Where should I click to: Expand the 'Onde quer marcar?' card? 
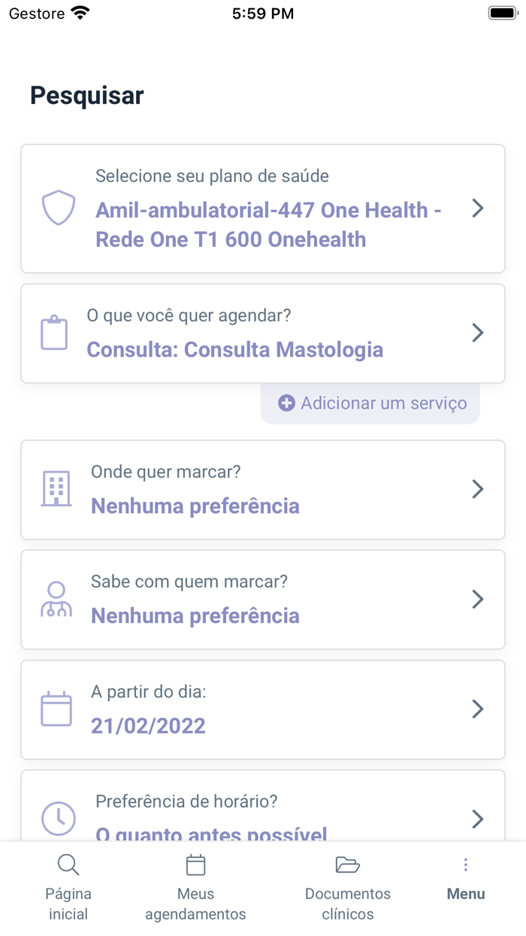(x=478, y=488)
